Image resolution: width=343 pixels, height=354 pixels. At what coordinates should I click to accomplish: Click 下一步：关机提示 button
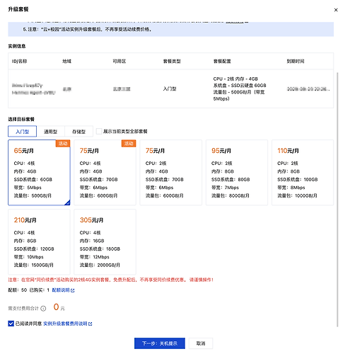pos(160,343)
